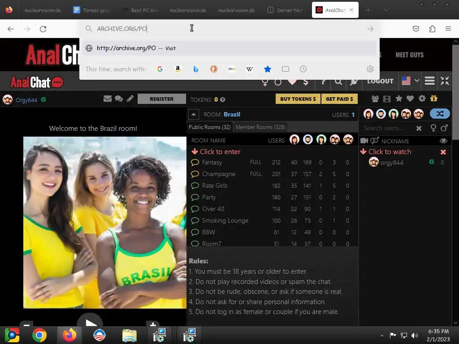Viewport: 459px width, 344px height.
Task: Click the fullscreen collapse arrows icon
Action: pyautogui.click(x=445, y=81)
